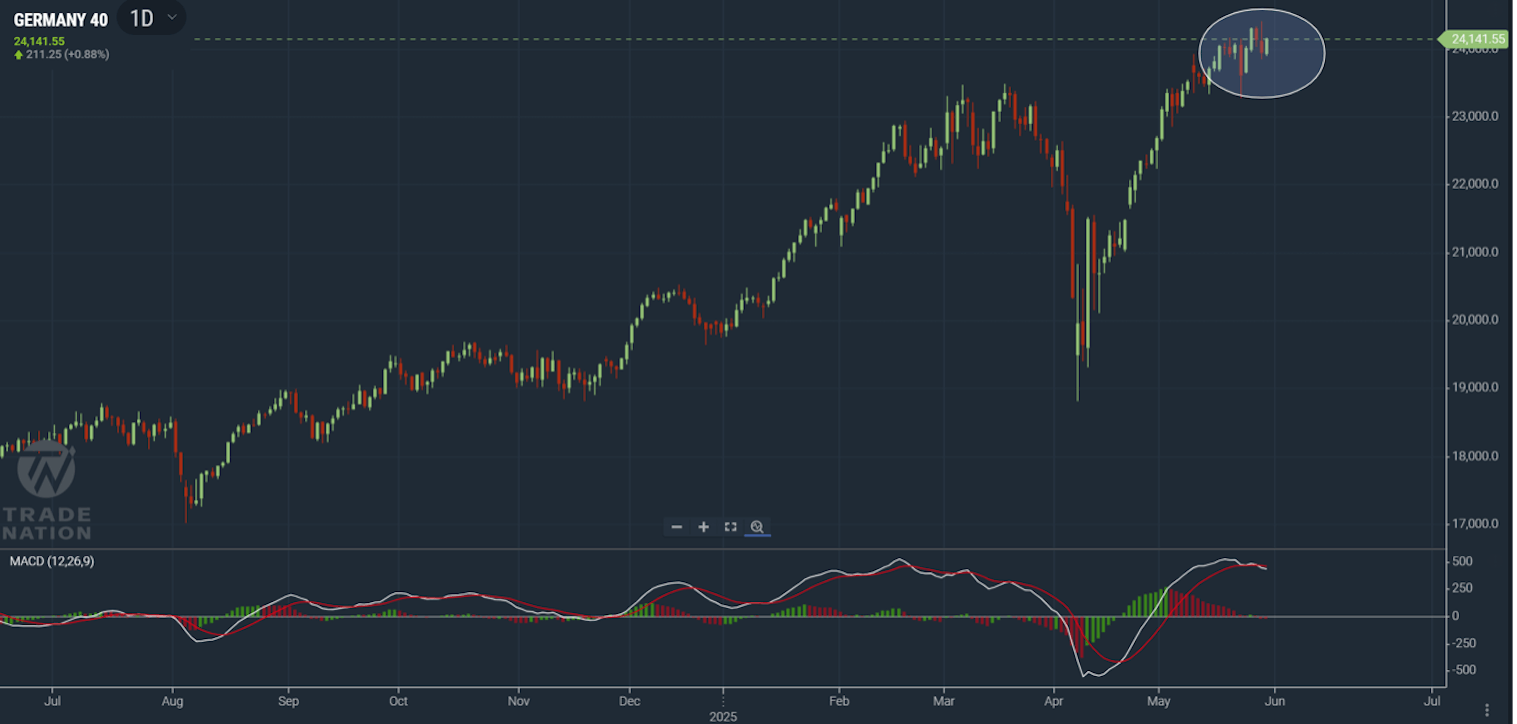Click the MACD 500 scale label
Viewport: 1517px width, 724px height.
tap(1462, 562)
